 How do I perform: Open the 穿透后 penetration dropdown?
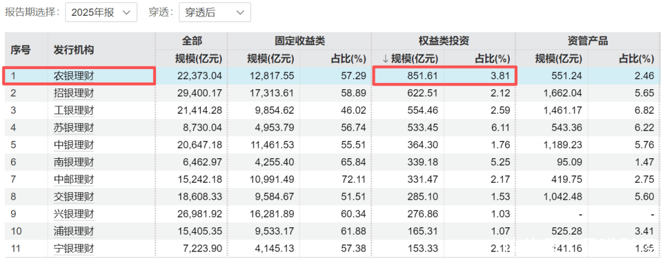215,13
